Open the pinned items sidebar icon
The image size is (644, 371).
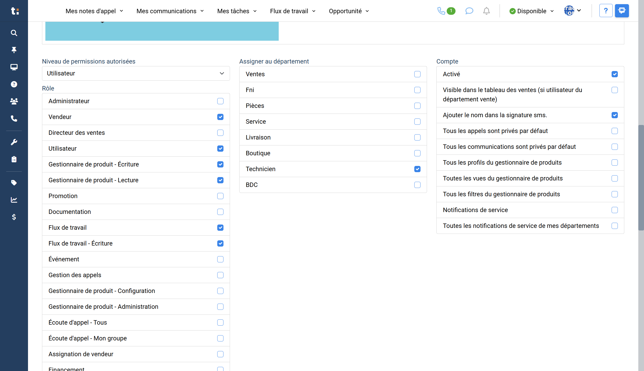(14, 50)
